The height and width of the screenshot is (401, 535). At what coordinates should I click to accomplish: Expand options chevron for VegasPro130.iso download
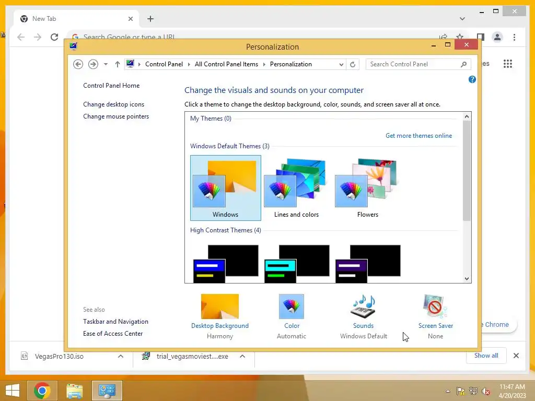click(x=121, y=356)
